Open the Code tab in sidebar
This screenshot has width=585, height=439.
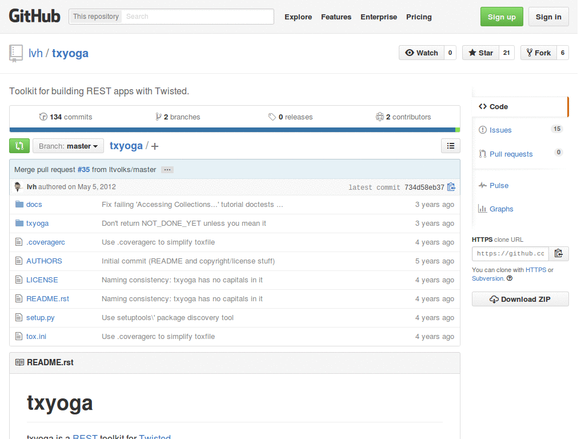pyautogui.click(x=520, y=107)
